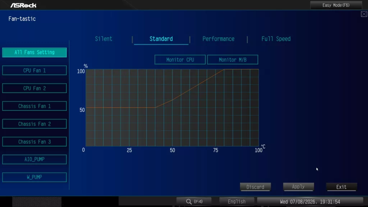This screenshot has width=368, height=207.
Task: Click the Discard button
Action: pos(256,187)
